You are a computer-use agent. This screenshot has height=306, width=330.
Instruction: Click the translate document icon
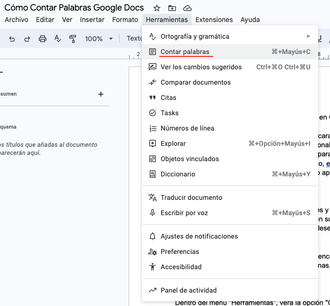153,197
